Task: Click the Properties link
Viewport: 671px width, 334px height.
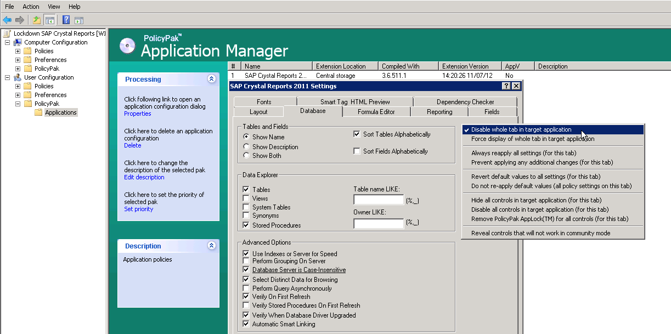Action: click(138, 114)
